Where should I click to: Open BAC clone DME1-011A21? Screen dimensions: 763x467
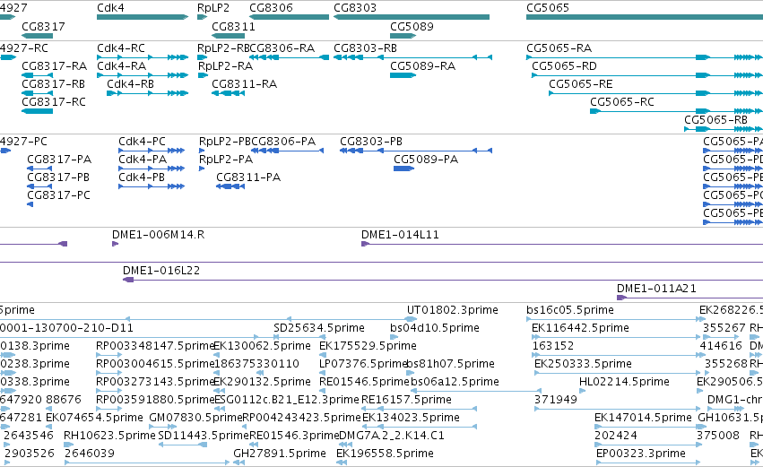(689, 298)
